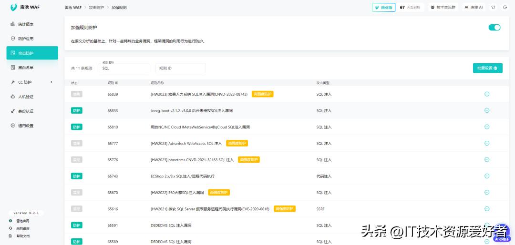Image resolution: width=515 pixels, height=245 pixels.
Task: Click the 商业版 edition badge
Action: coord(383,8)
